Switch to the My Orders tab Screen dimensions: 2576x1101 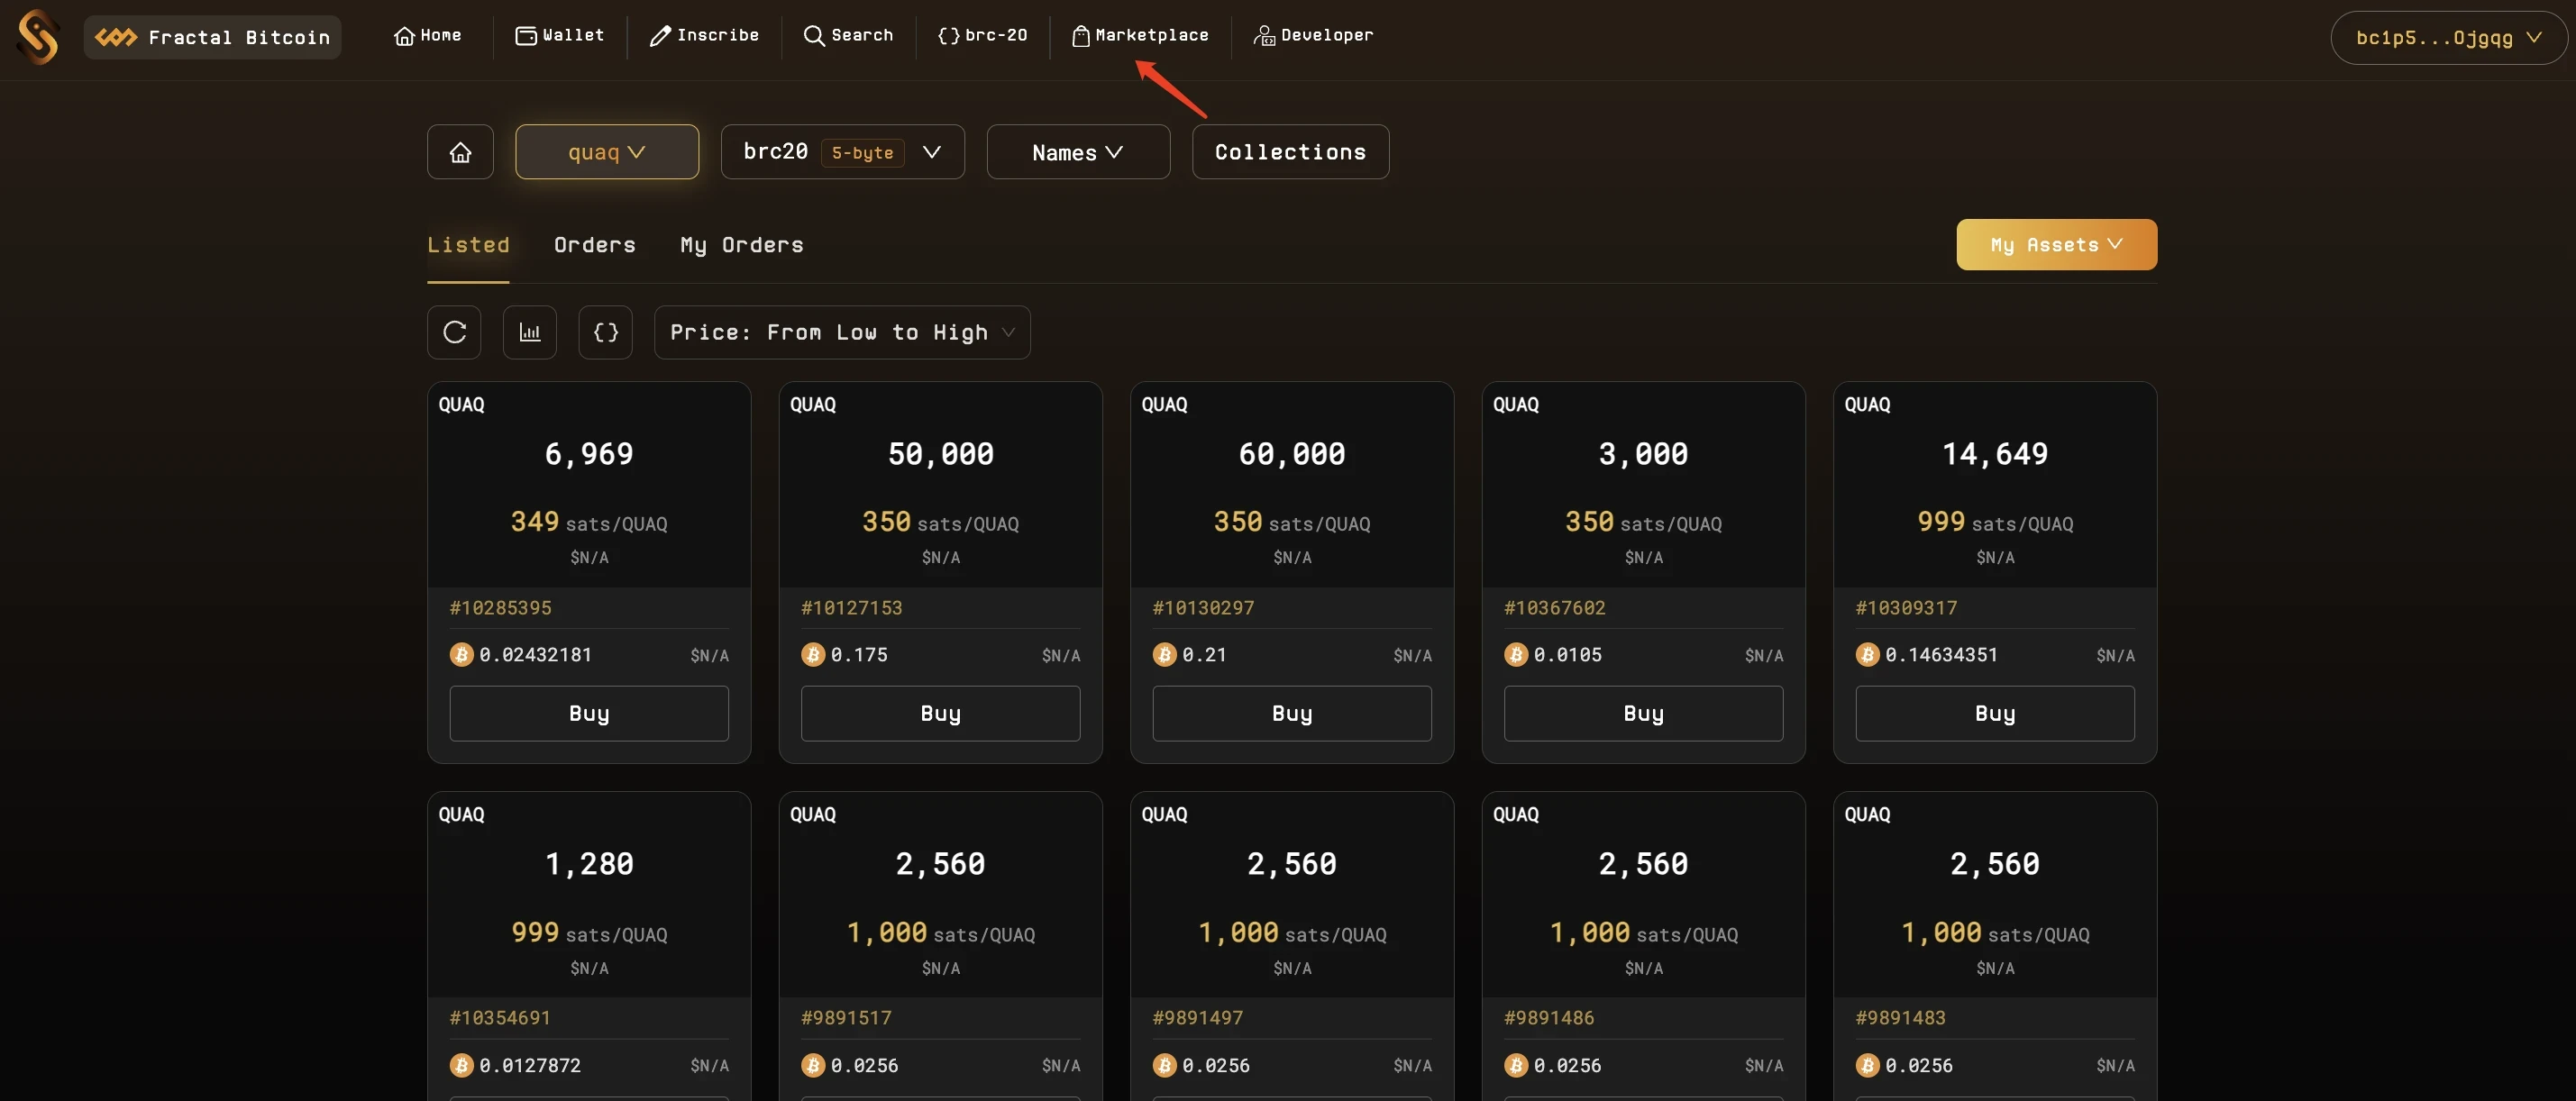(x=743, y=243)
